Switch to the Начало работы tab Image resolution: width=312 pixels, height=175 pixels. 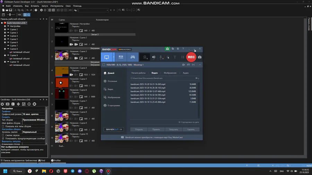click(x=138, y=73)
